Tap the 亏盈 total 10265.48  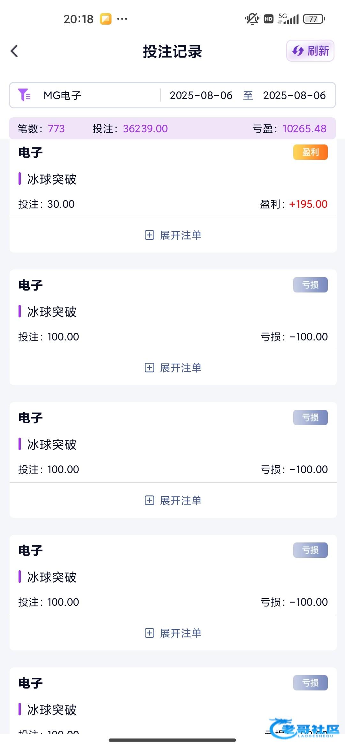(x=304, y=129)
